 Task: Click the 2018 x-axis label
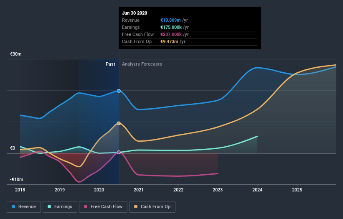click(20, 190)
